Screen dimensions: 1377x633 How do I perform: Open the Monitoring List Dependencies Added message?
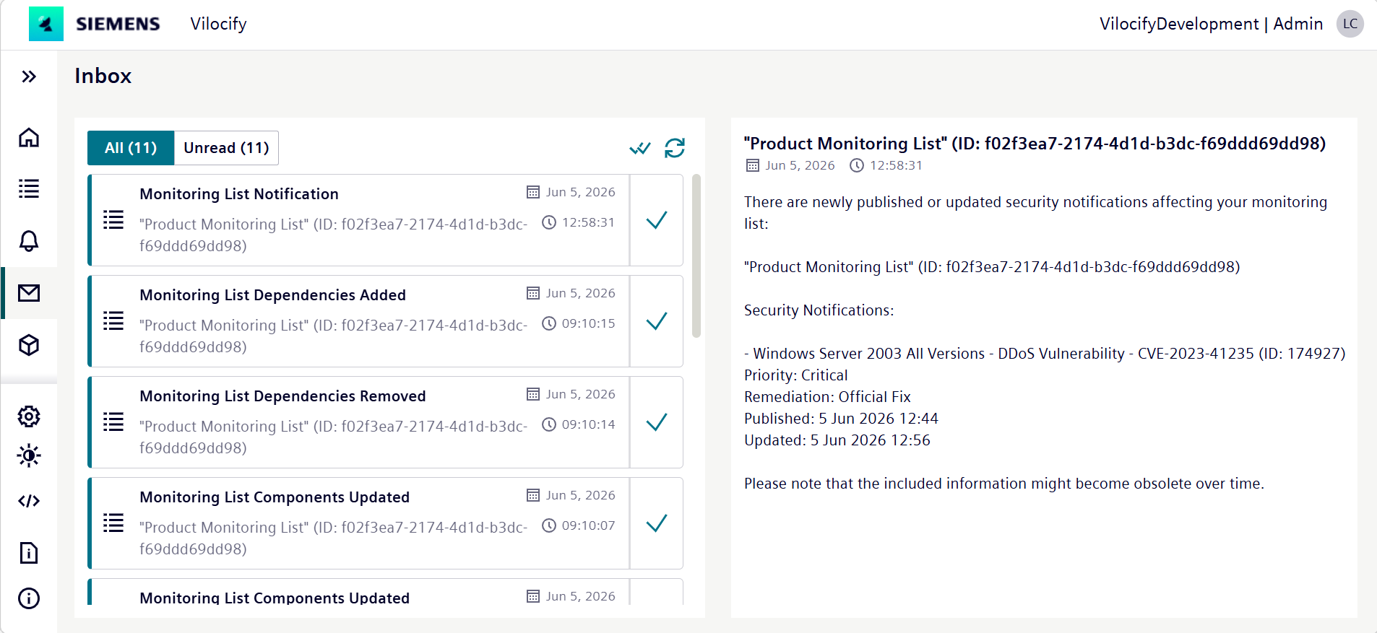point(359,321)
